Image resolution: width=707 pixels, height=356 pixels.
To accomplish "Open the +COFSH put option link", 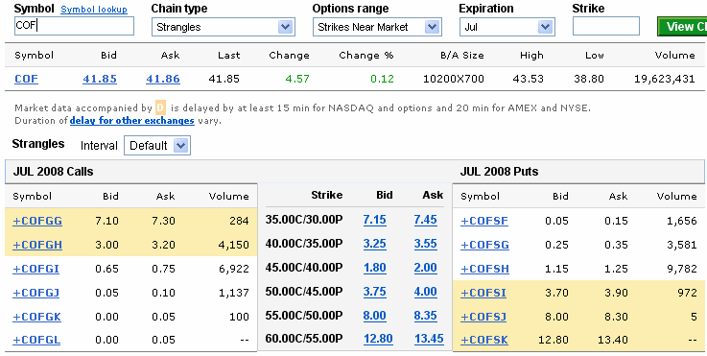I will click(484, 269).
